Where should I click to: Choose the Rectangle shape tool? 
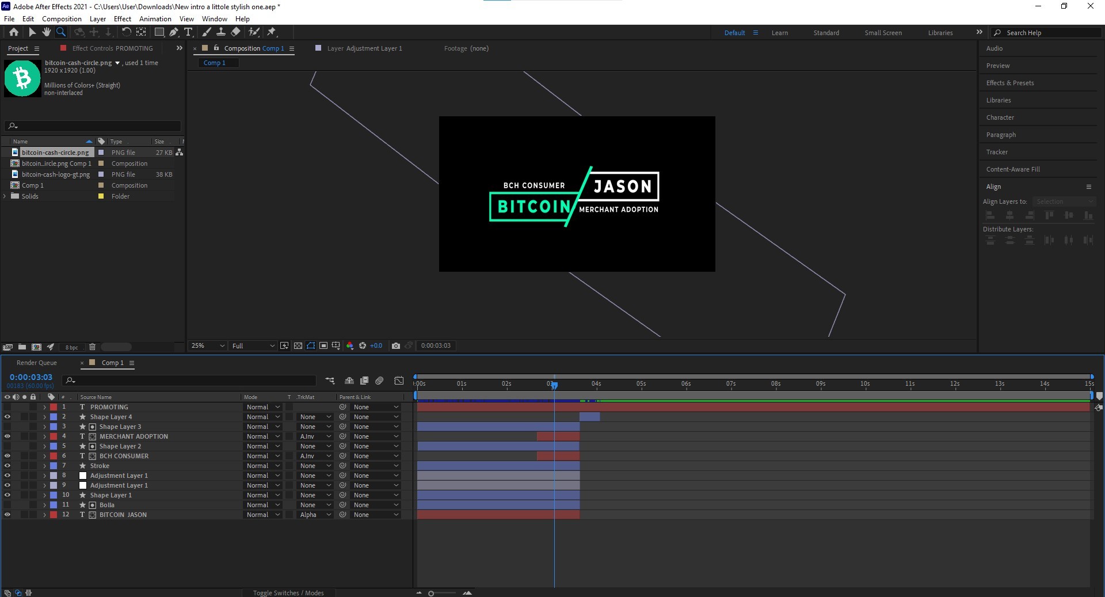[159, 32]
